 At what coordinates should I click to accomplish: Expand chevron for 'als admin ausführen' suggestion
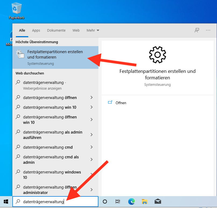pos(91,135)
